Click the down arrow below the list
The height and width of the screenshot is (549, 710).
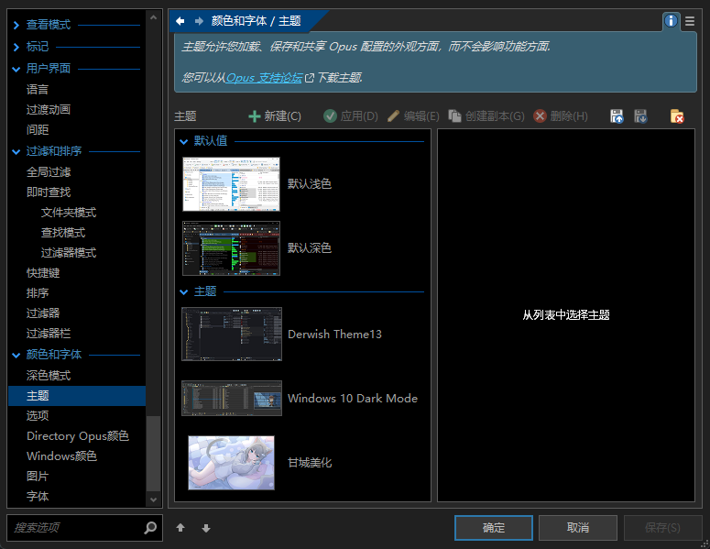point(206,528)
